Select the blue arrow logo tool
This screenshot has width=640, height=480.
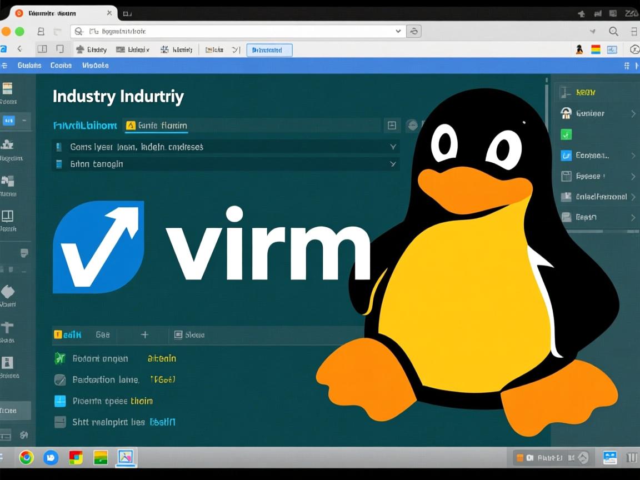tap(98, 247)
